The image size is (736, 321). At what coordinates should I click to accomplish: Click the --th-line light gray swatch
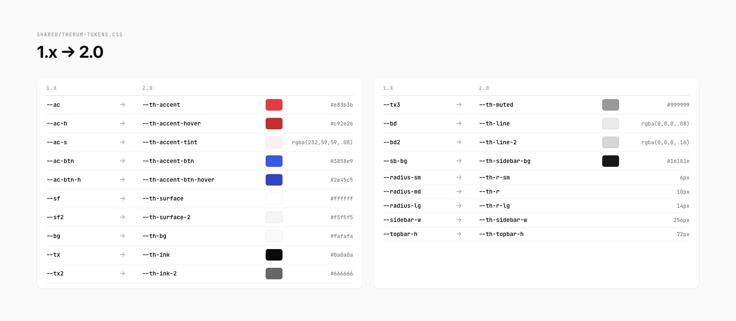pyautogui.click(x=611, y=124)
